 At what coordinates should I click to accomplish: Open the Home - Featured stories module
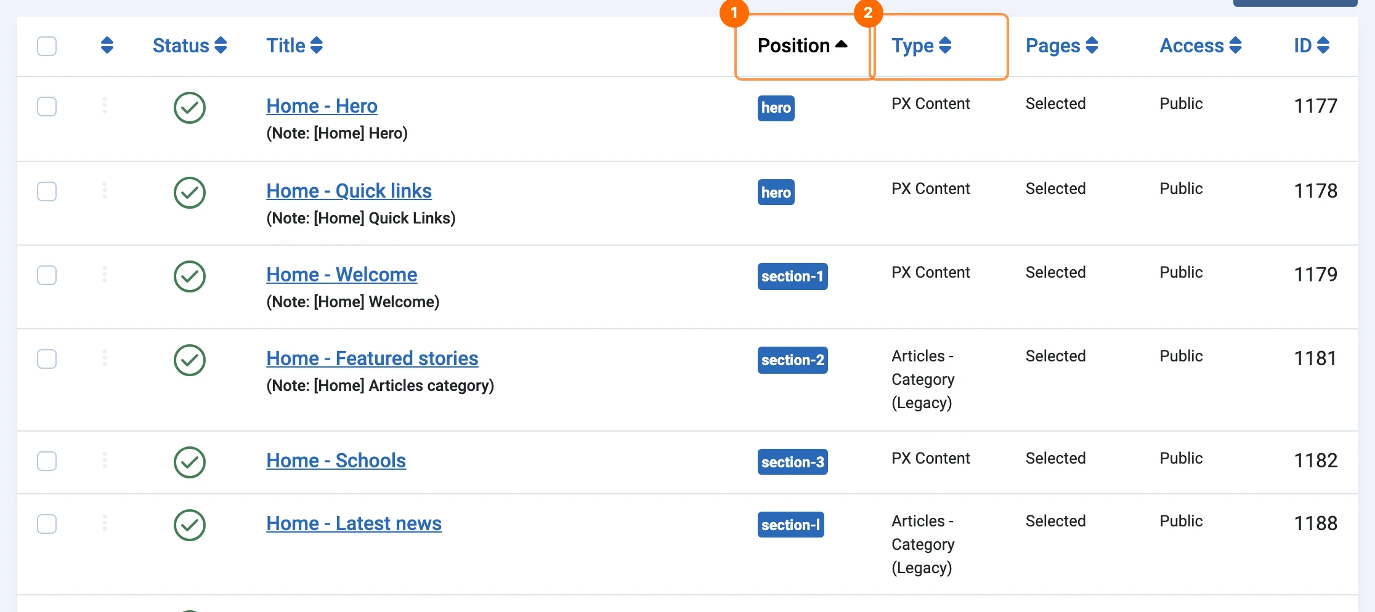[x=372, y=358]
